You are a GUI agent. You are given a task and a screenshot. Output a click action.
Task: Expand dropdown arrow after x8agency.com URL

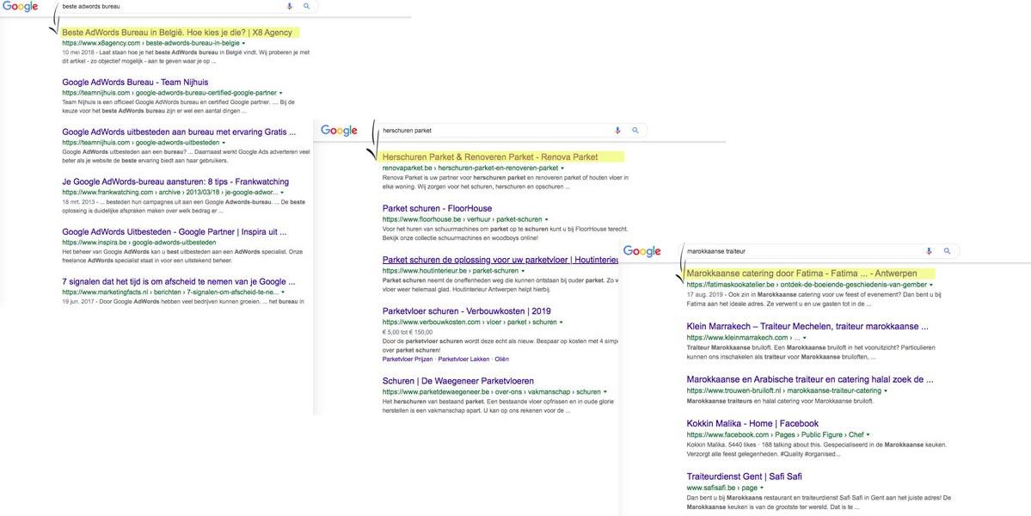[244, 43]
